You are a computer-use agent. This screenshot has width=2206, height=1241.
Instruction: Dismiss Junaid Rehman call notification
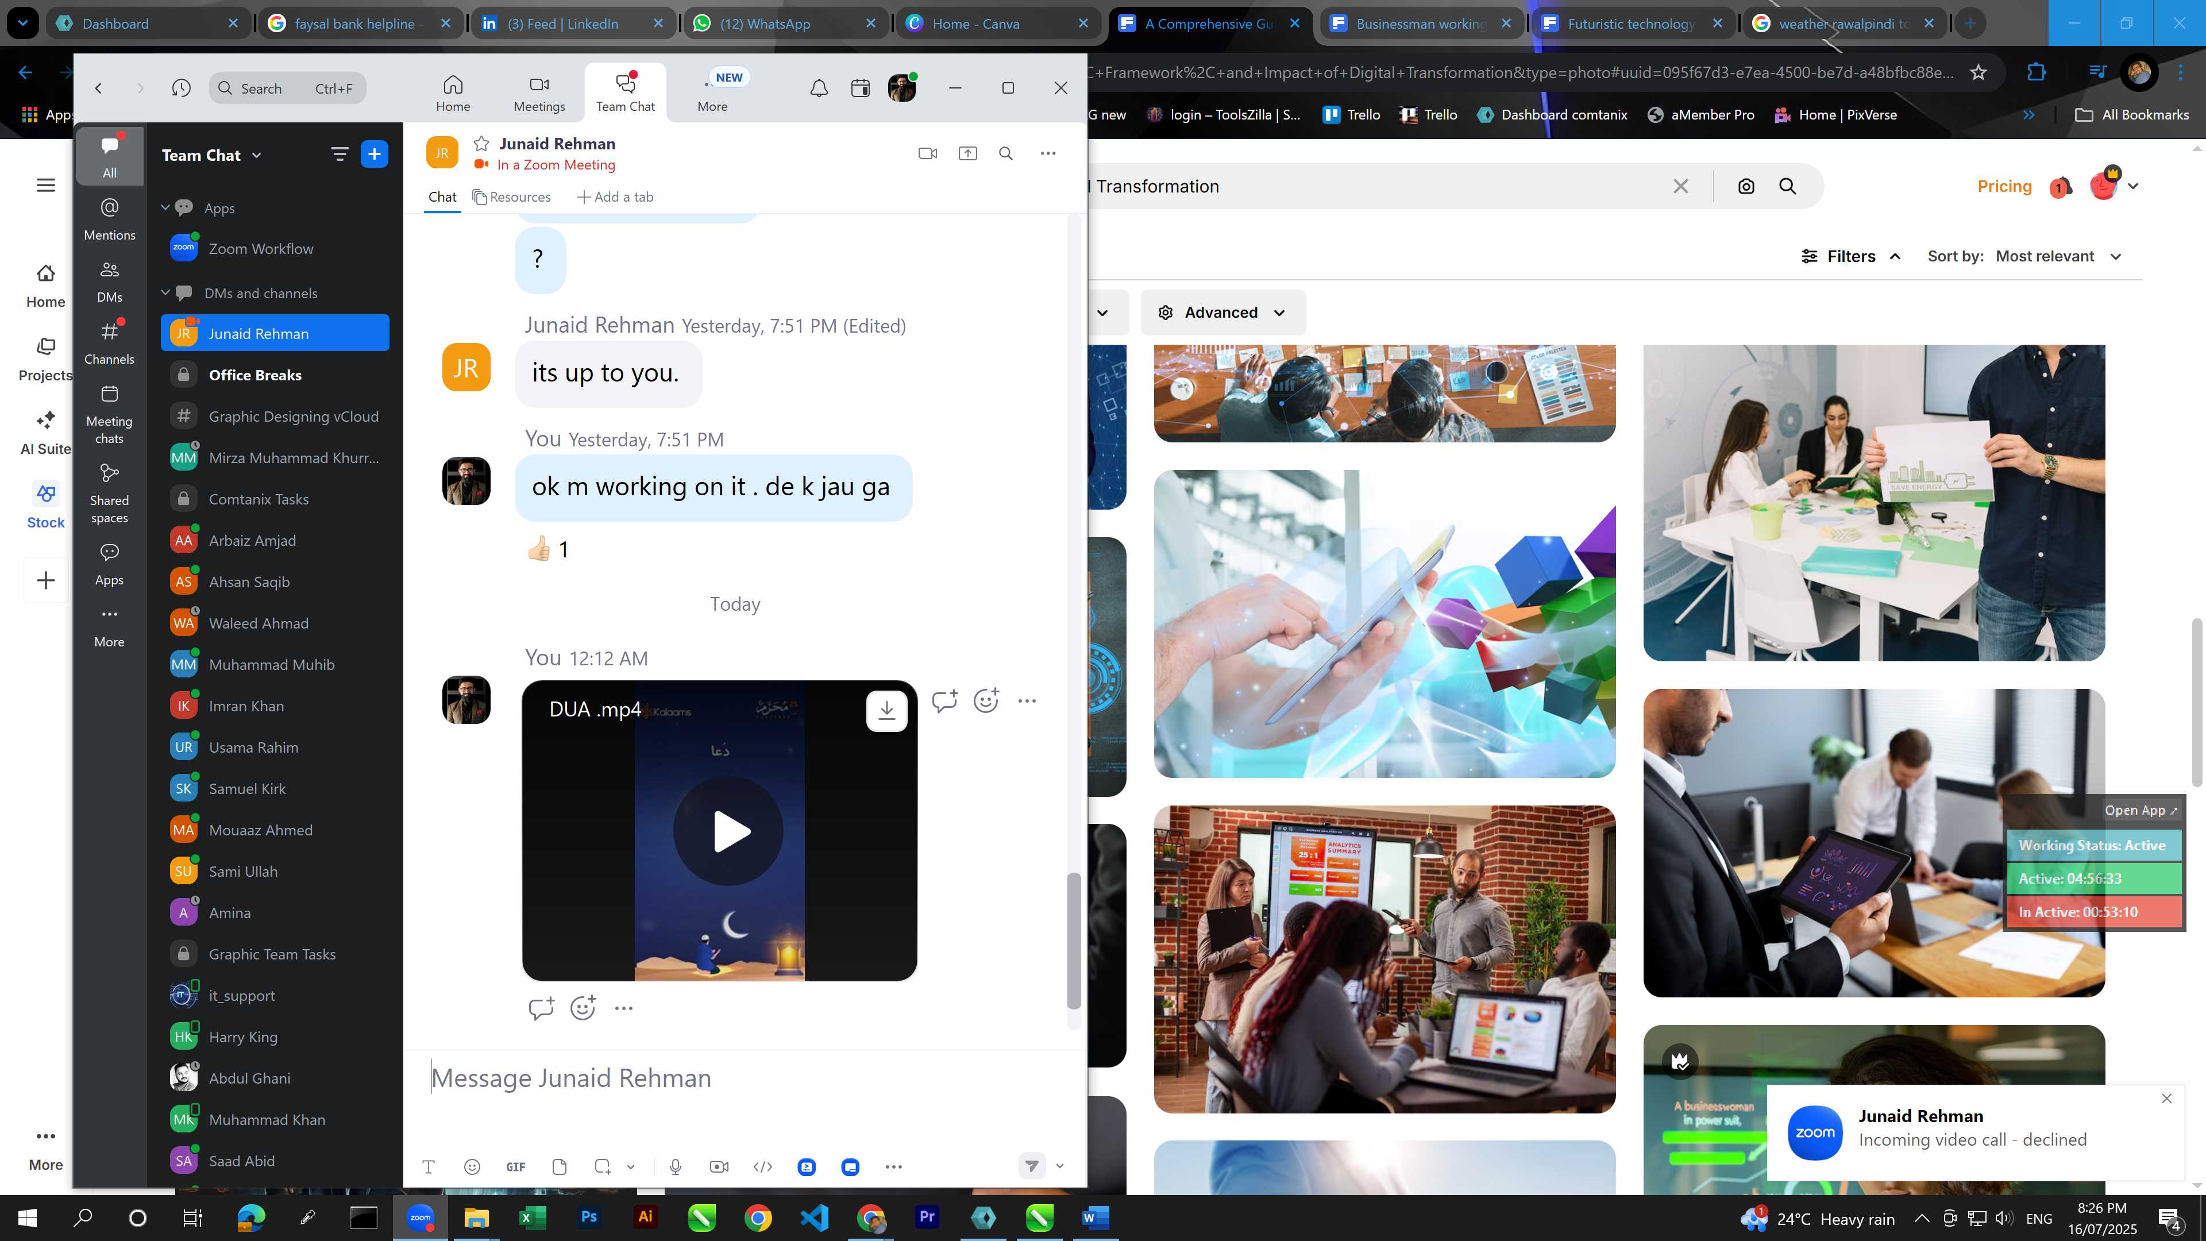coord(2166,1098)
